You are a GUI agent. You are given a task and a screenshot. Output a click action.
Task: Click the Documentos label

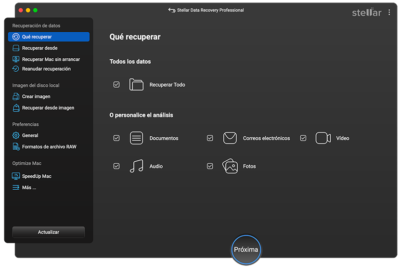click(x=164, y=138)
